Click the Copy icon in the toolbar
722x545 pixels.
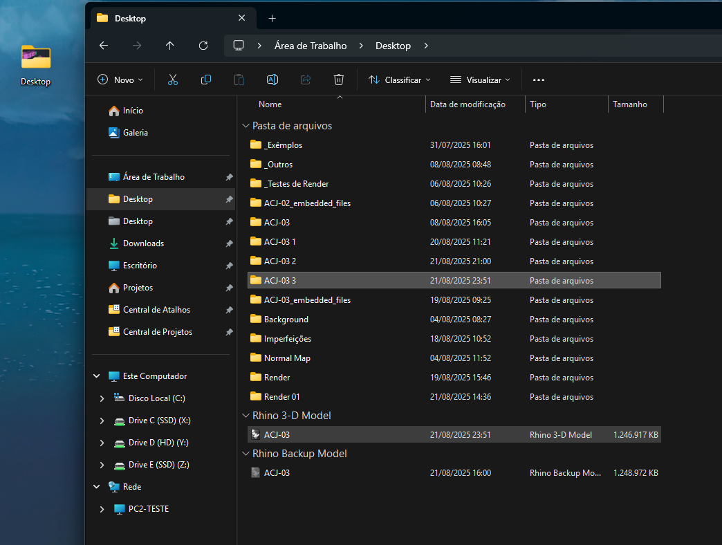tap(206, 80)
